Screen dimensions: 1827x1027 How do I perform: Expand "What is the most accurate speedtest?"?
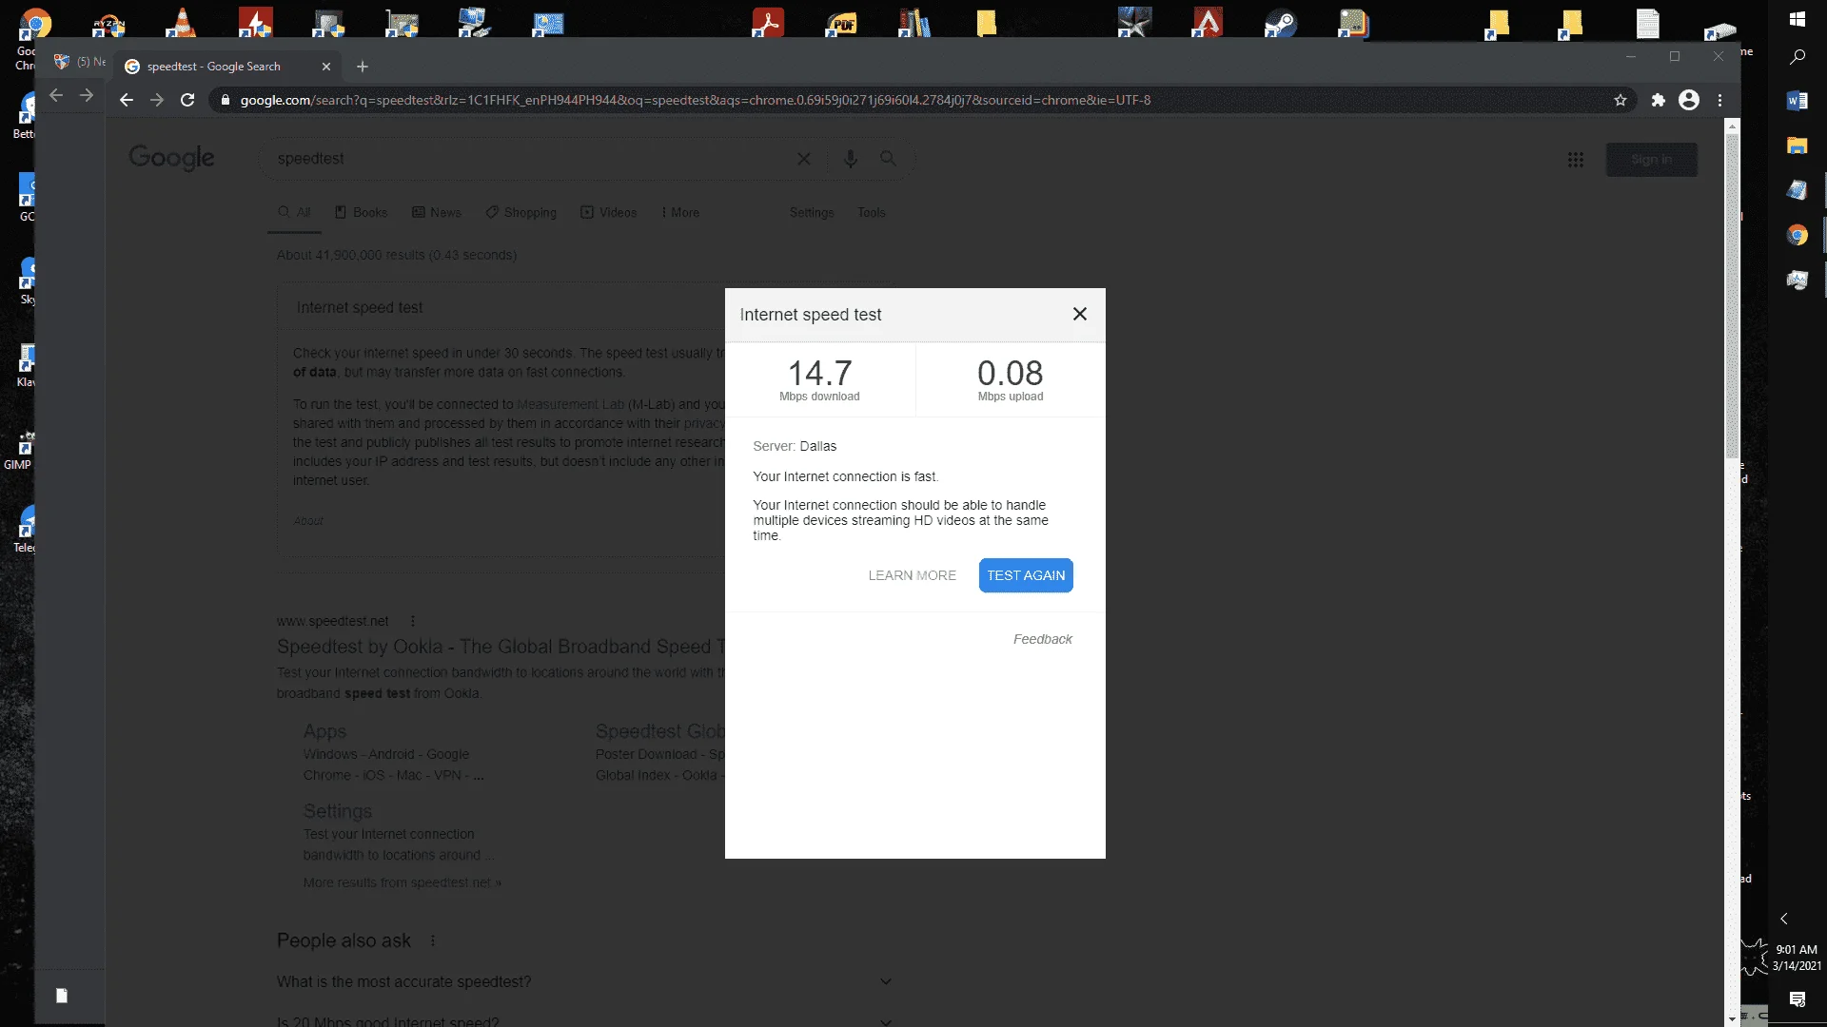pyautogui.click(x=584, y=981)
